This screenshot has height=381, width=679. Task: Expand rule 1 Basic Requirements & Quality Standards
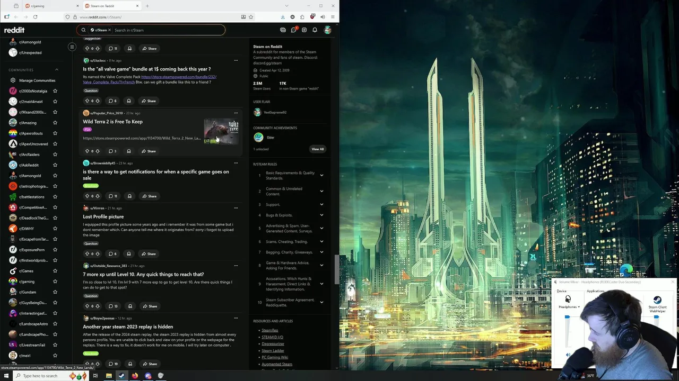coord(321,175)
